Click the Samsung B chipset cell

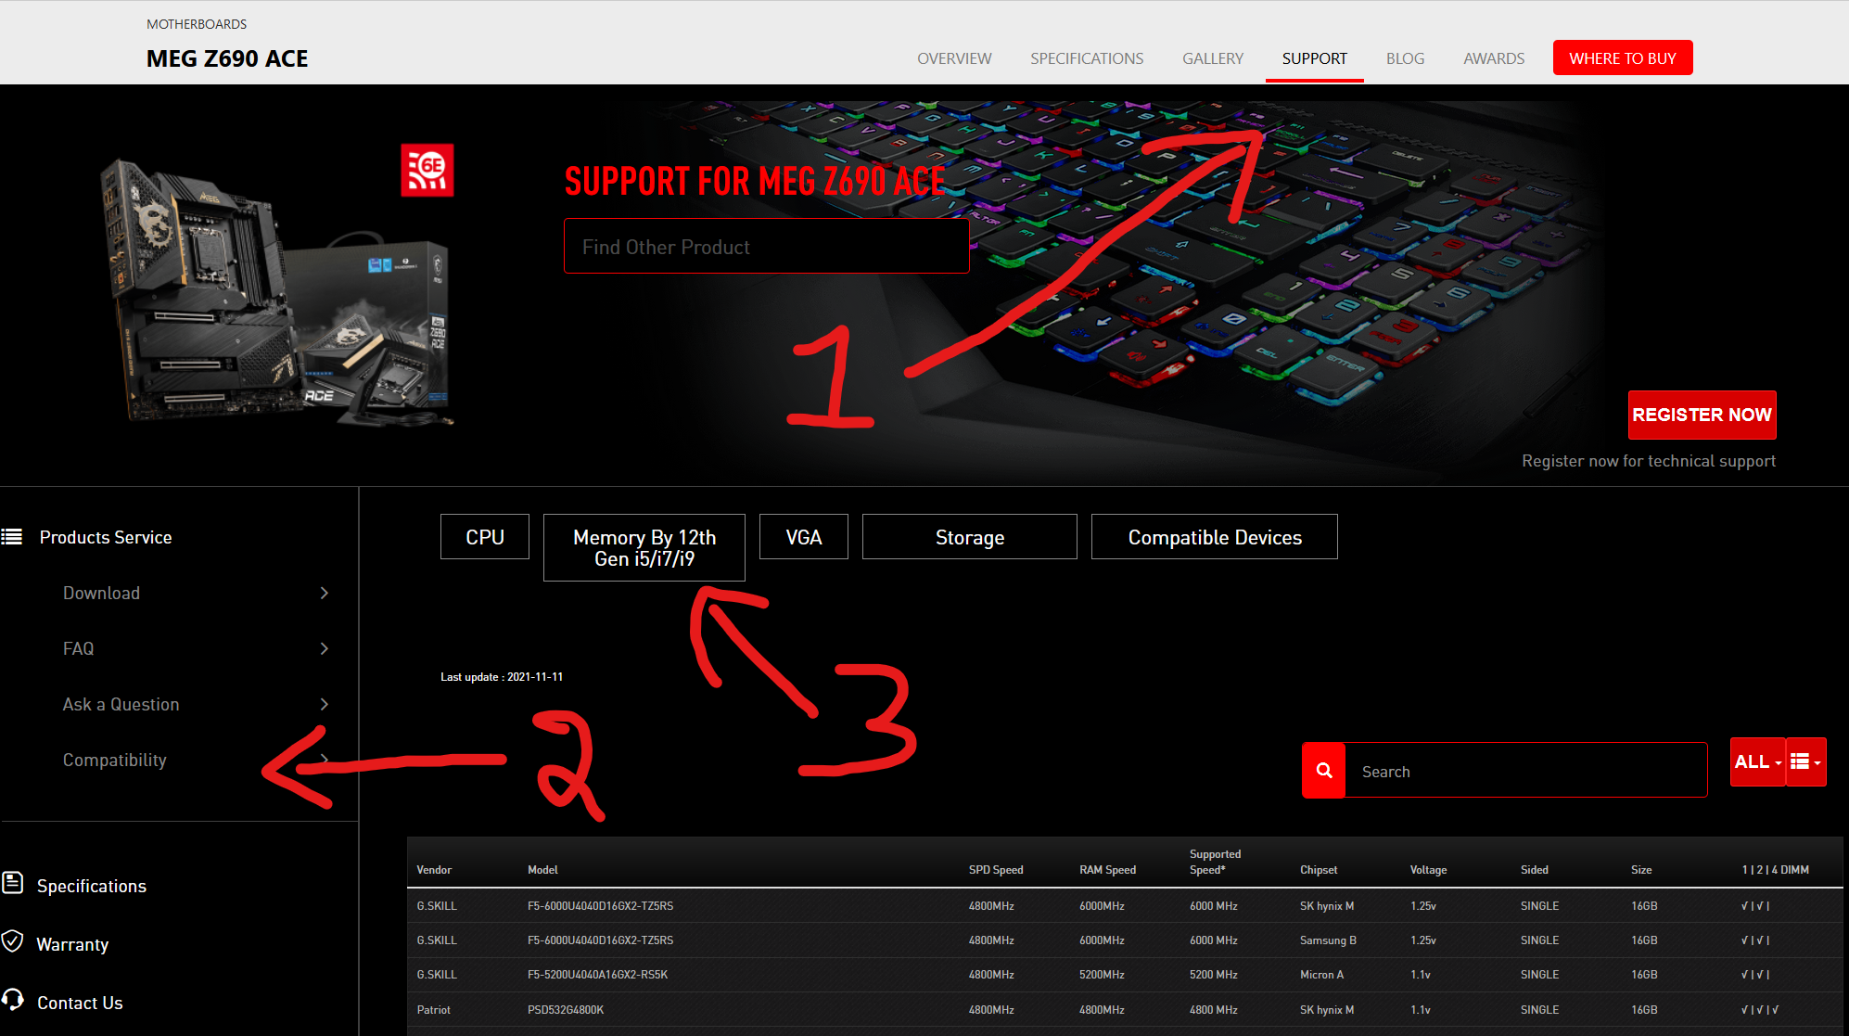tap(1328, 940)
